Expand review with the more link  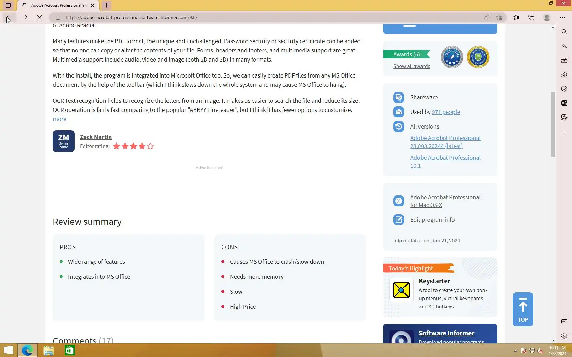[60, 119]
